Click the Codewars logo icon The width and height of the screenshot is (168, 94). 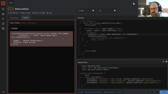pyautogui.click(x=3, y=3)
